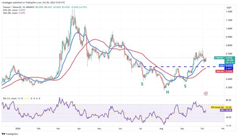Click the right 'S' shoulder annotation near September
The image size is (238, 137).
(185, 86)
